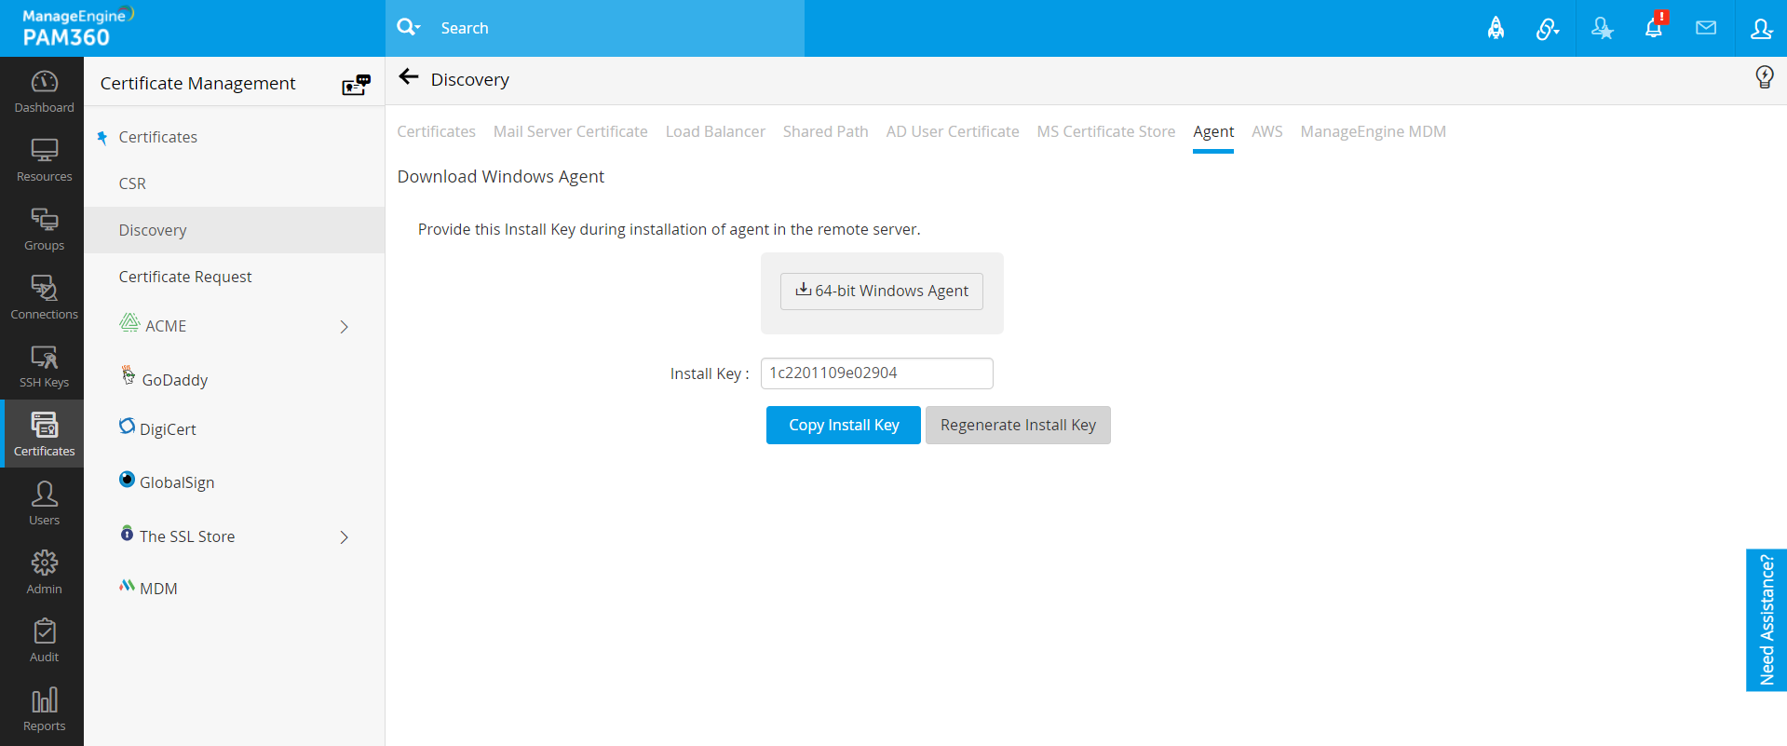The width and height of the screenshot is (1787, 746).
Task: Open Admin settings gear
Action: [44, 572]
